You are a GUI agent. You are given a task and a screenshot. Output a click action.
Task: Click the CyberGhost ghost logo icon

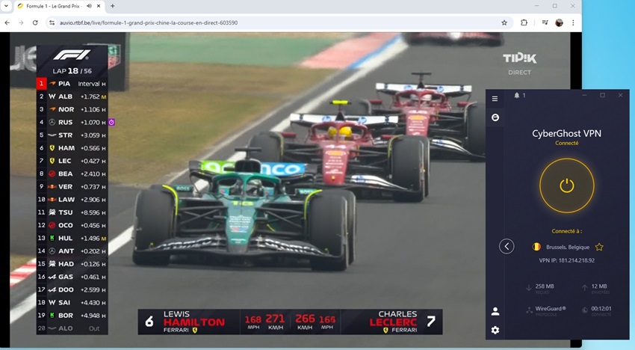pyautogui.click(x=495, y=117)
